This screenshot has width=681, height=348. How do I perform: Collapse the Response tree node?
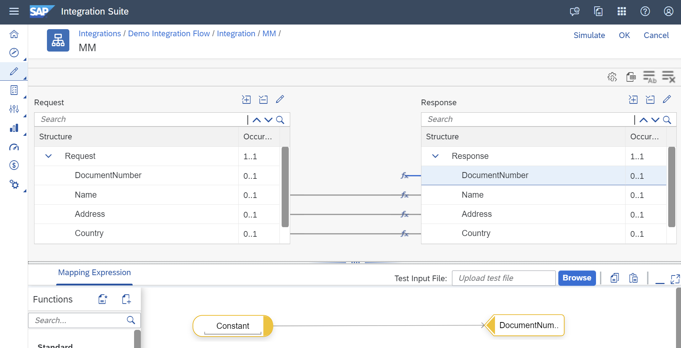435,156
